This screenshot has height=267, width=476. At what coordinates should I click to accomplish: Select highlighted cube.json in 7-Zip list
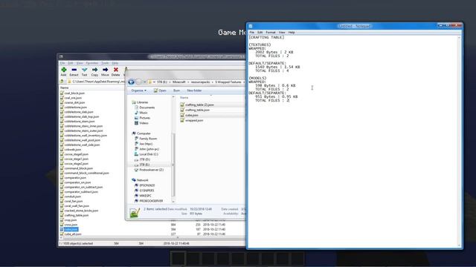coord(69,229)
